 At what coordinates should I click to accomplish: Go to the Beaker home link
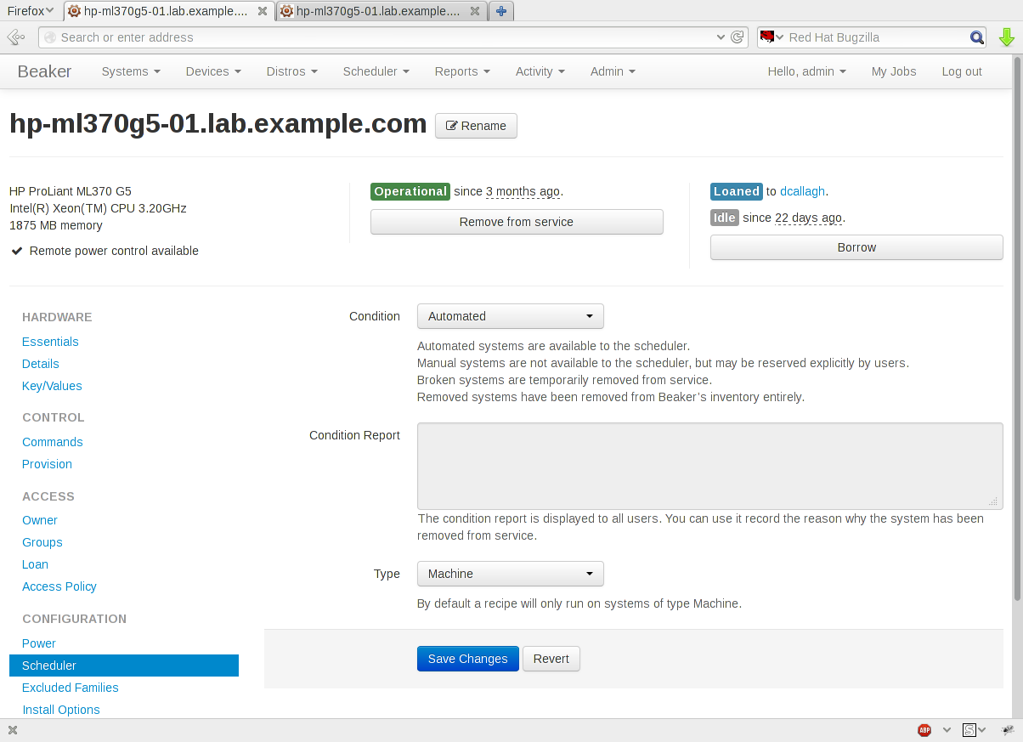[x=44, y=71]
